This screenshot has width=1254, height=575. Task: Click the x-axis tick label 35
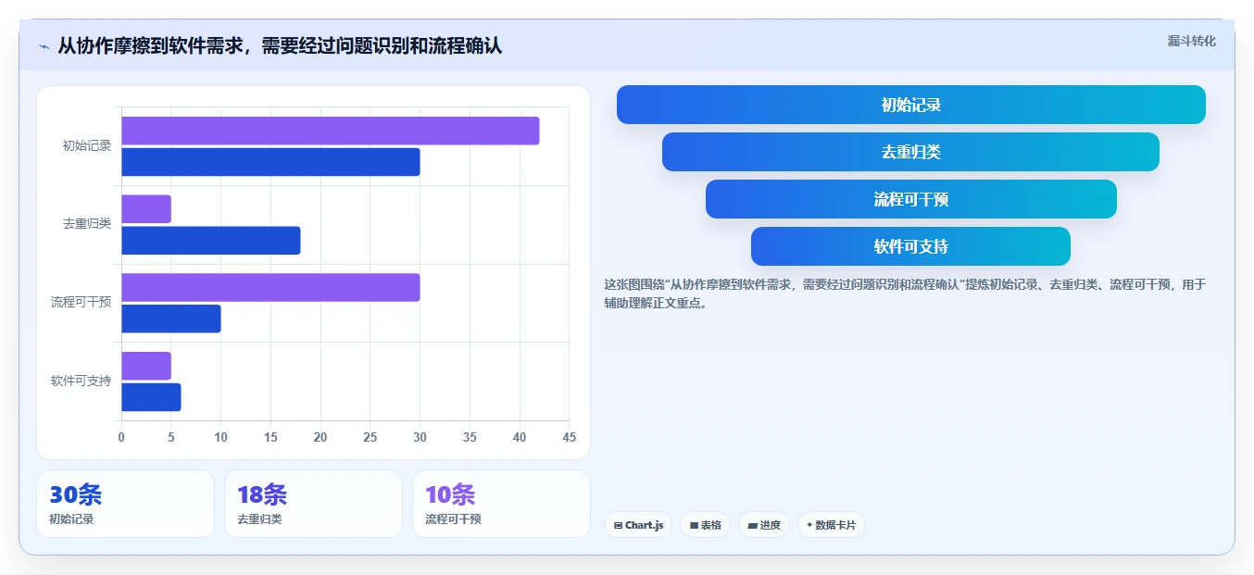pyautogui.click(x=470, y=437)
